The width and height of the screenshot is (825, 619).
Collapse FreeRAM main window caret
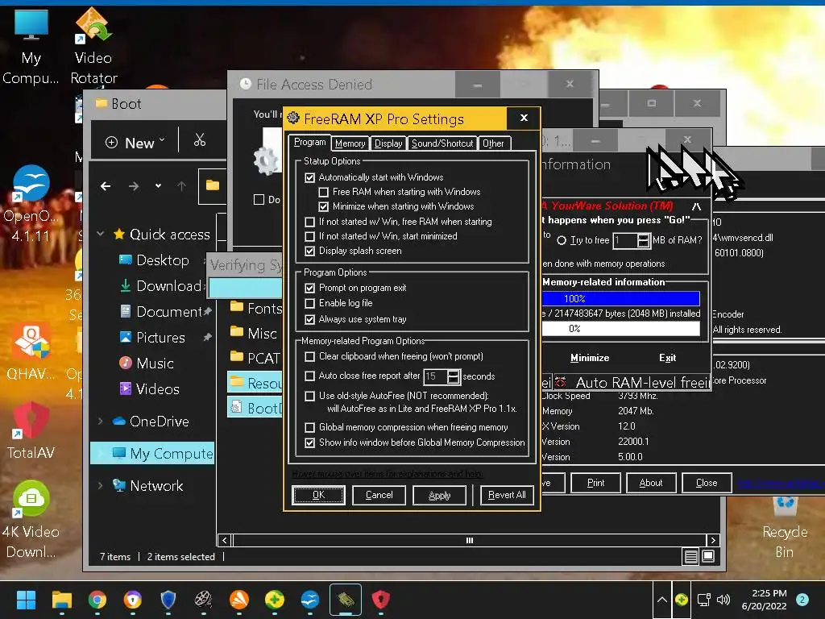click(696, 206)
